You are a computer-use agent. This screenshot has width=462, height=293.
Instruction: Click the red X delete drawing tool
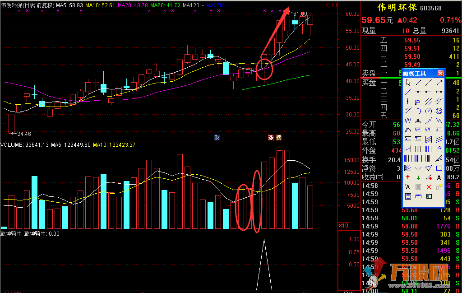tap(429, 187)
